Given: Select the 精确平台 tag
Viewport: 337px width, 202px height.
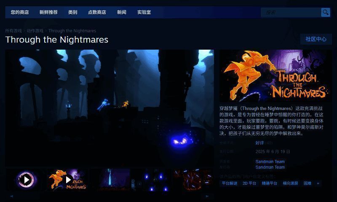Looking at the screenshot, I should click(269, 183).
